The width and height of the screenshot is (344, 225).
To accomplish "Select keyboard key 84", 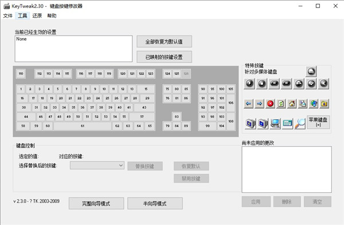I will [x=177, y=126].
